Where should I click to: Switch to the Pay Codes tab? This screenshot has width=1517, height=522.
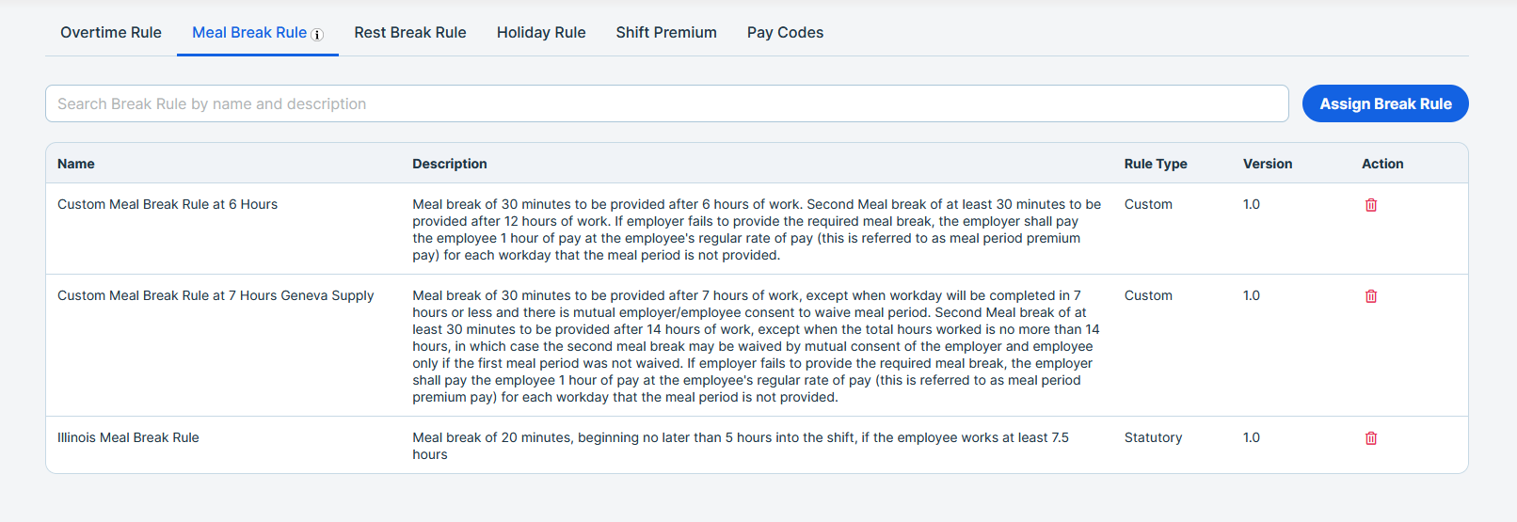tap(785, 33)
